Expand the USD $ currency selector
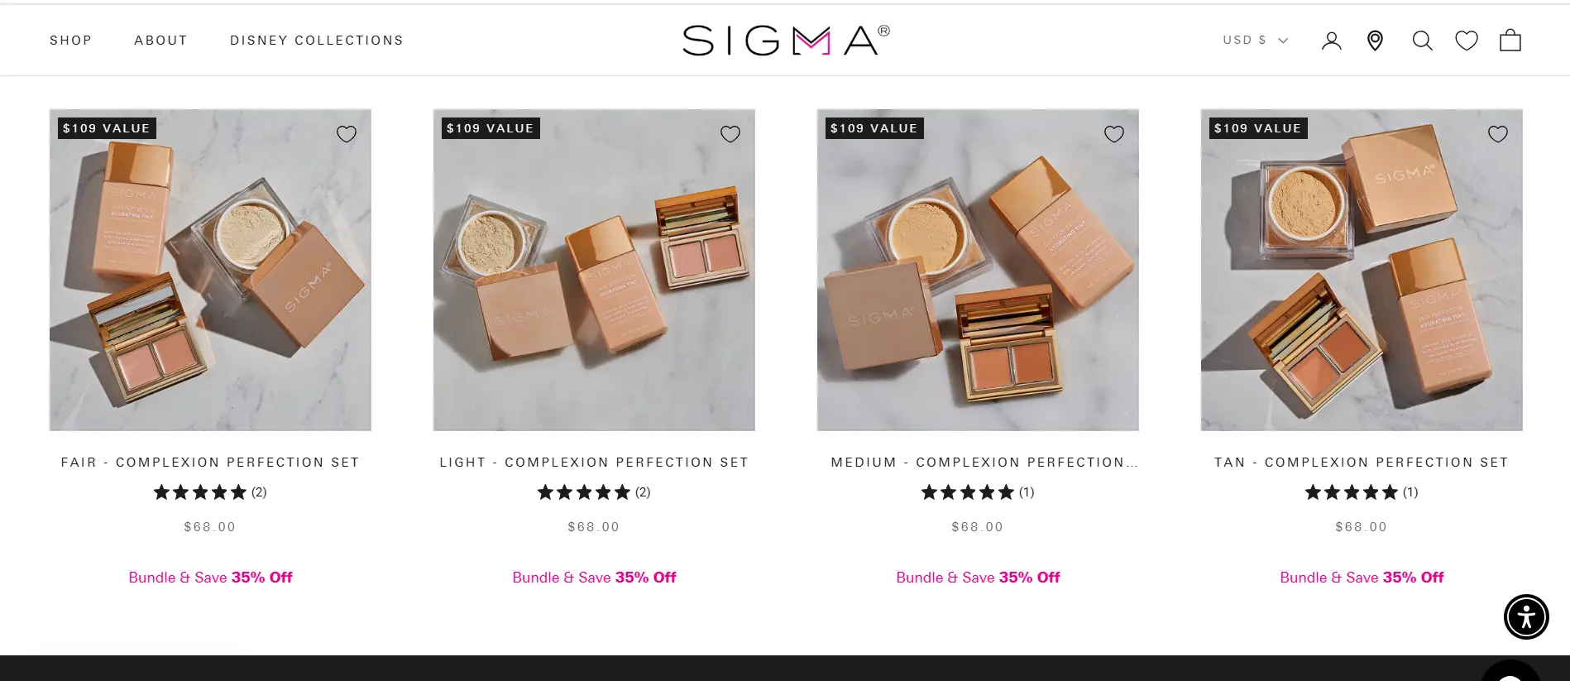1570x681 pixels. (x=1255, y=40)
